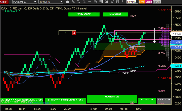Viewport: 182px width, 111px height.
Task: Toggle the Wkly VWAP button
Action: 84,14
